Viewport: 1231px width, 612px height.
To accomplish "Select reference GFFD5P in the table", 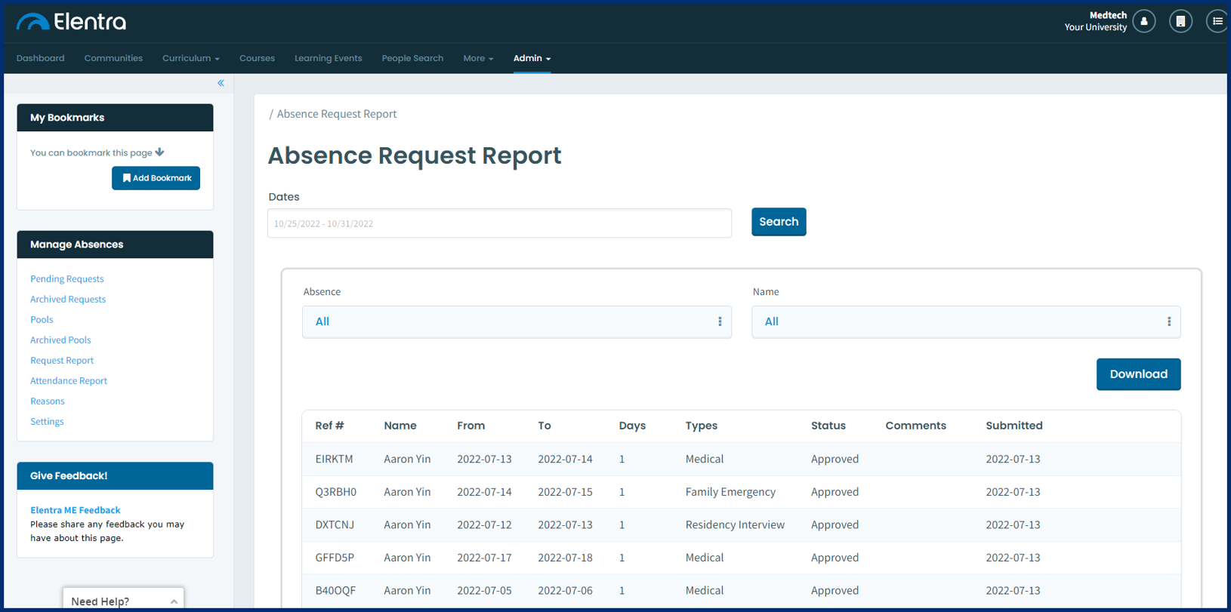I will pyautogui.click(x=335, y=558).
